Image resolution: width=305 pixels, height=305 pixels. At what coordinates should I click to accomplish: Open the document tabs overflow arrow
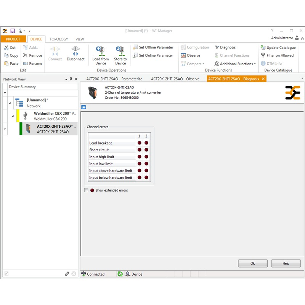click(x=302, y=79)
